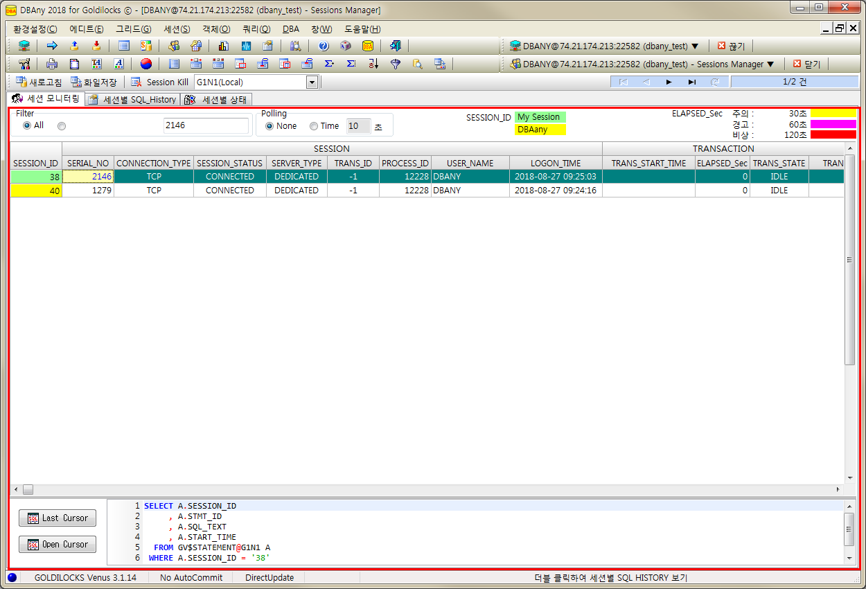Click the grid horizontal scrollbar thumb
This screenshot has width=866, height=589.
(28, 489)
